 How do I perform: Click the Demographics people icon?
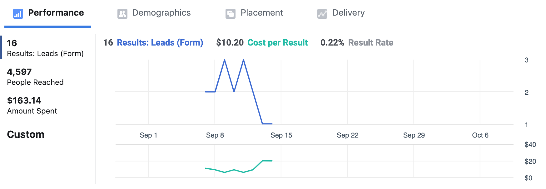coord(122,14)
